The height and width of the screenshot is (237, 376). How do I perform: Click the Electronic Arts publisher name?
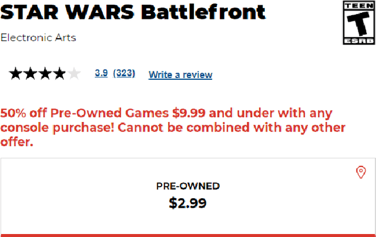pyautogui.click(x=38, y=38)
